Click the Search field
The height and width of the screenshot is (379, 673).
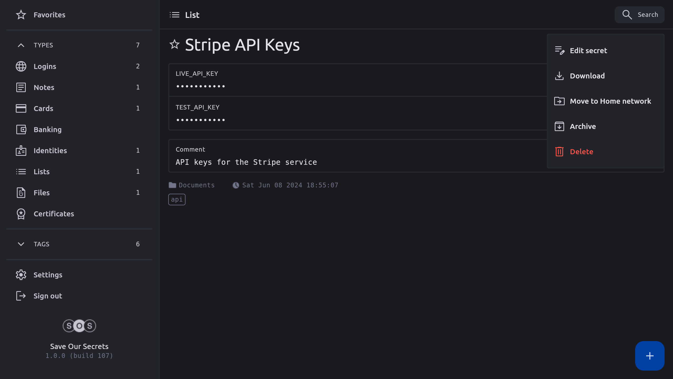[x=639, y=15]
